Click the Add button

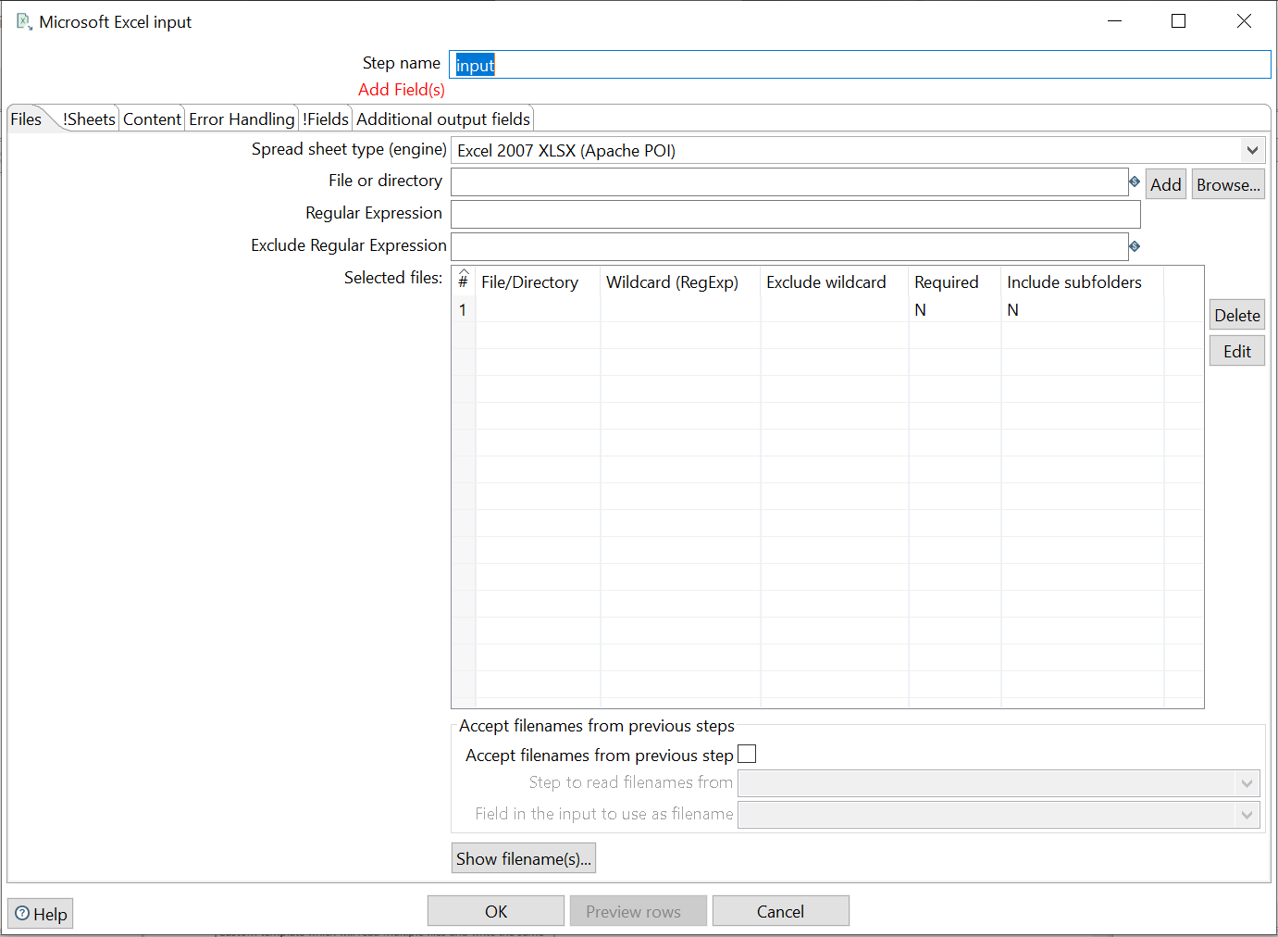point(1166,184)
